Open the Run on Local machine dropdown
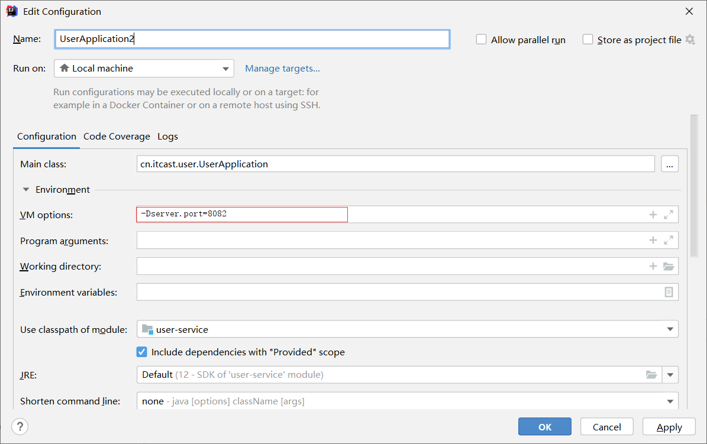The width and height of the screenshot is (707, 444). (144, 69)
